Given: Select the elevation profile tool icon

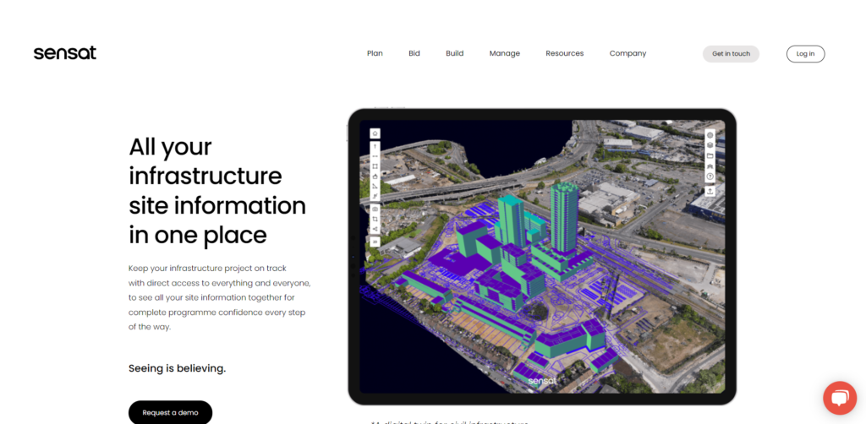Looking at the screenshot, I should click(x=375, y=196).
